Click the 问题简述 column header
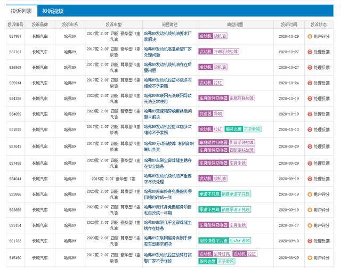Screen dimensions: 341x268 point(169,25)
